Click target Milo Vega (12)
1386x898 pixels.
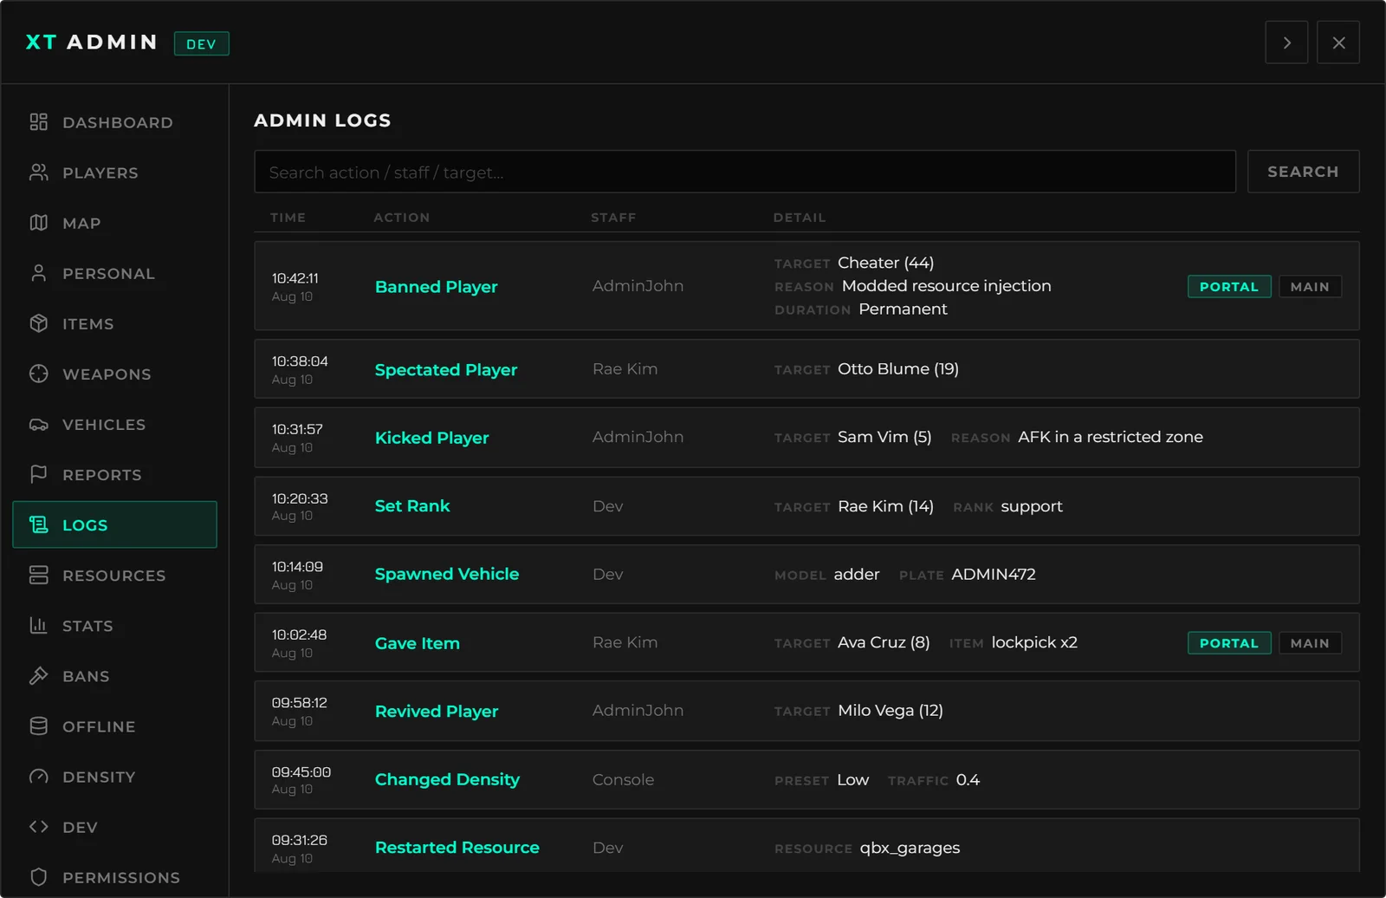click(891, 710)
